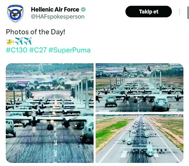
Task: Open the #C27 hashtag
Action: point(38,50)
